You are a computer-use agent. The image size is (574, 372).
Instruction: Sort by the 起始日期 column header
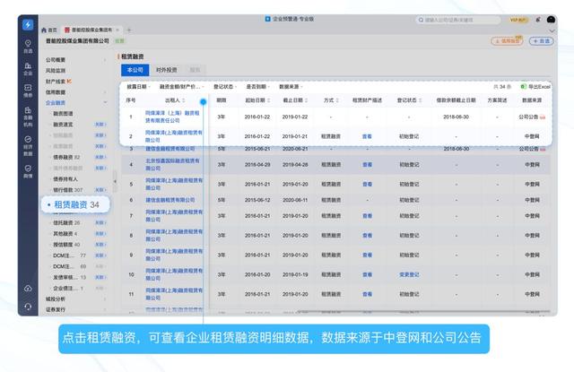(x=257, y=100)
